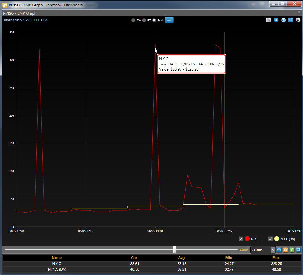Uncheck the N.Y.C. series checkbox
This screenshot has width=303, height=275.
click(x=241, y=239)
